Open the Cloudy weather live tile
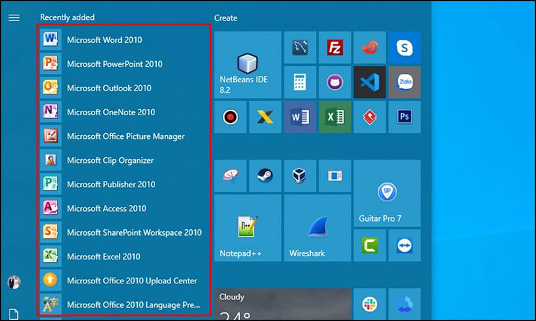The height and width of the screenshot is (321, 536). (282, 304)
